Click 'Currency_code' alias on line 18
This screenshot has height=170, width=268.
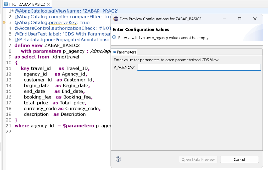[82, 109]
